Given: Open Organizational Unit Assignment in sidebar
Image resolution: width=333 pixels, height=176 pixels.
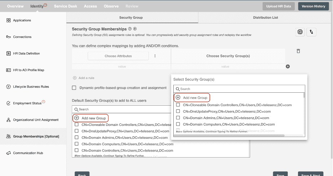Looking at the screenshot, I should (x=36, y=120).
